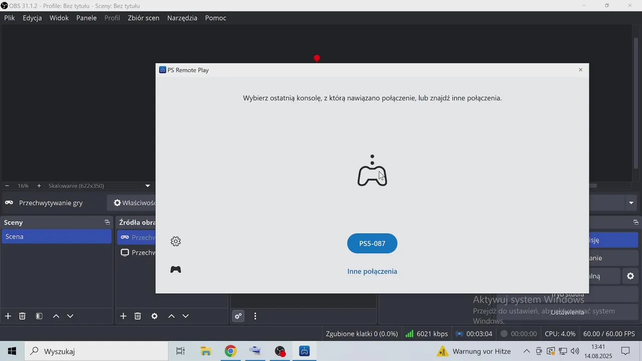642x361 pixels.
Task: Open Task View on taskbar
Action: click(x=181, y=351)
